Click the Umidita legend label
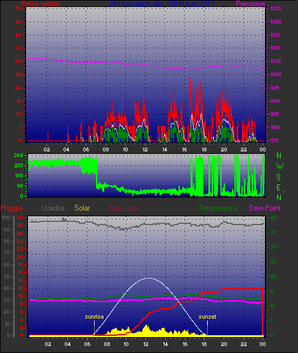The width and height of the screenshot is (298, 353). [53, 208]
